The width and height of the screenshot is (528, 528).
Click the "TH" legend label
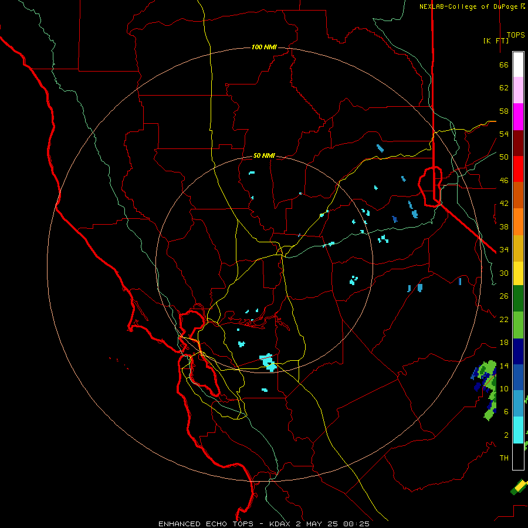pyautogui.click(x=504, y=458)
